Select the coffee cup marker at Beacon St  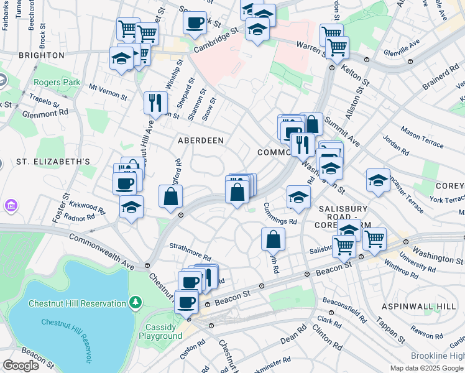[x=186, y=303]
